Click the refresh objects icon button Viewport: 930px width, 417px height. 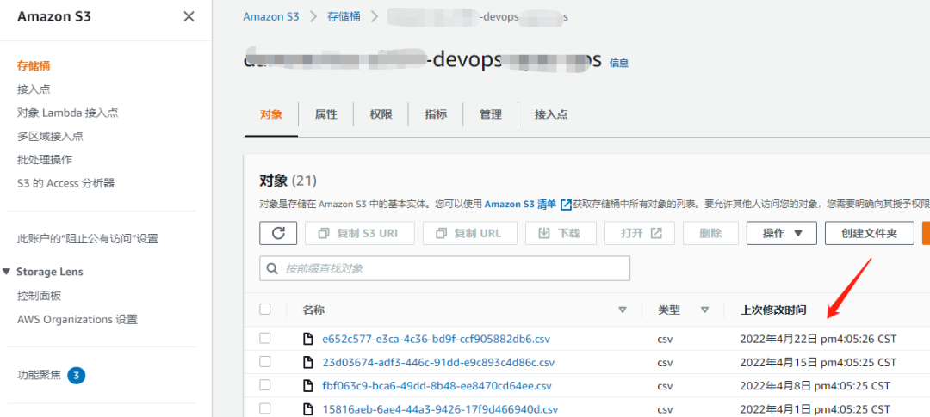278,233
